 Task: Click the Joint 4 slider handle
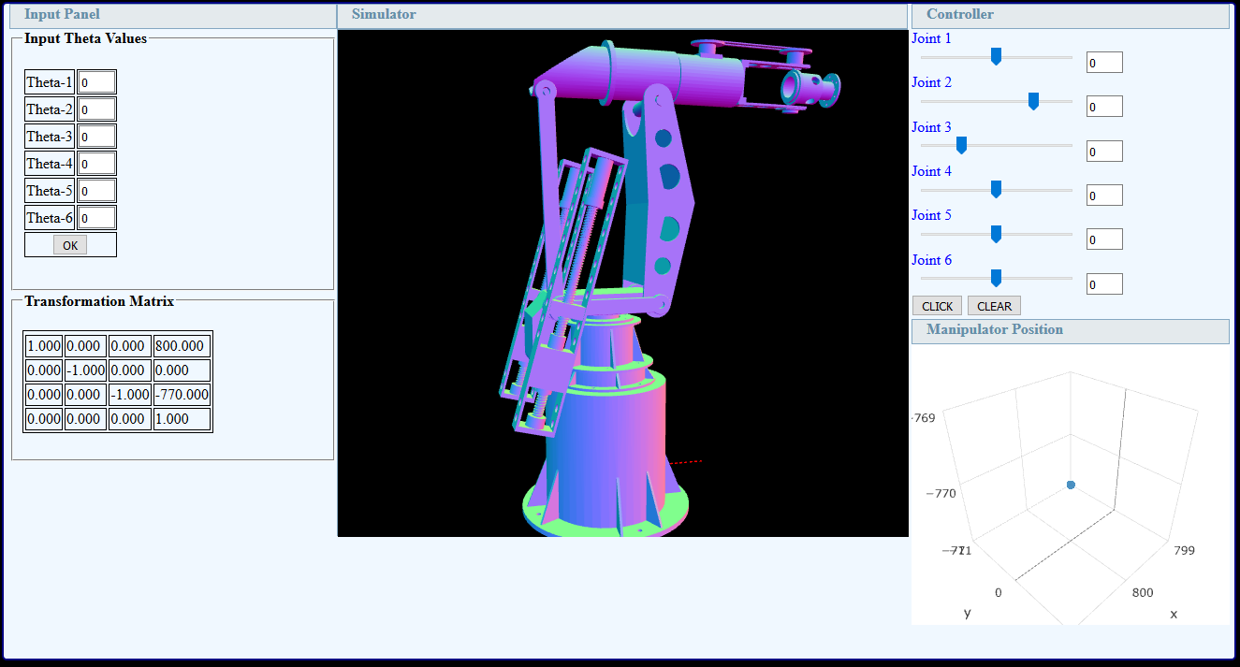tap(996, 190)
